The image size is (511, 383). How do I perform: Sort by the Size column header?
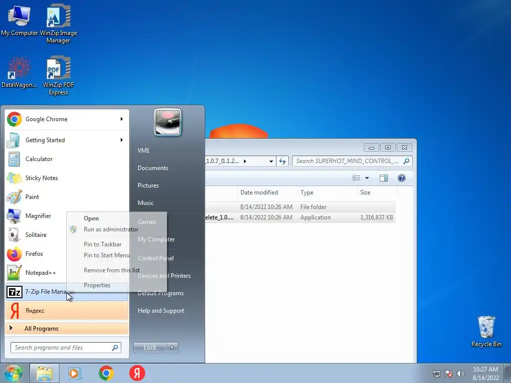point(377,192)
